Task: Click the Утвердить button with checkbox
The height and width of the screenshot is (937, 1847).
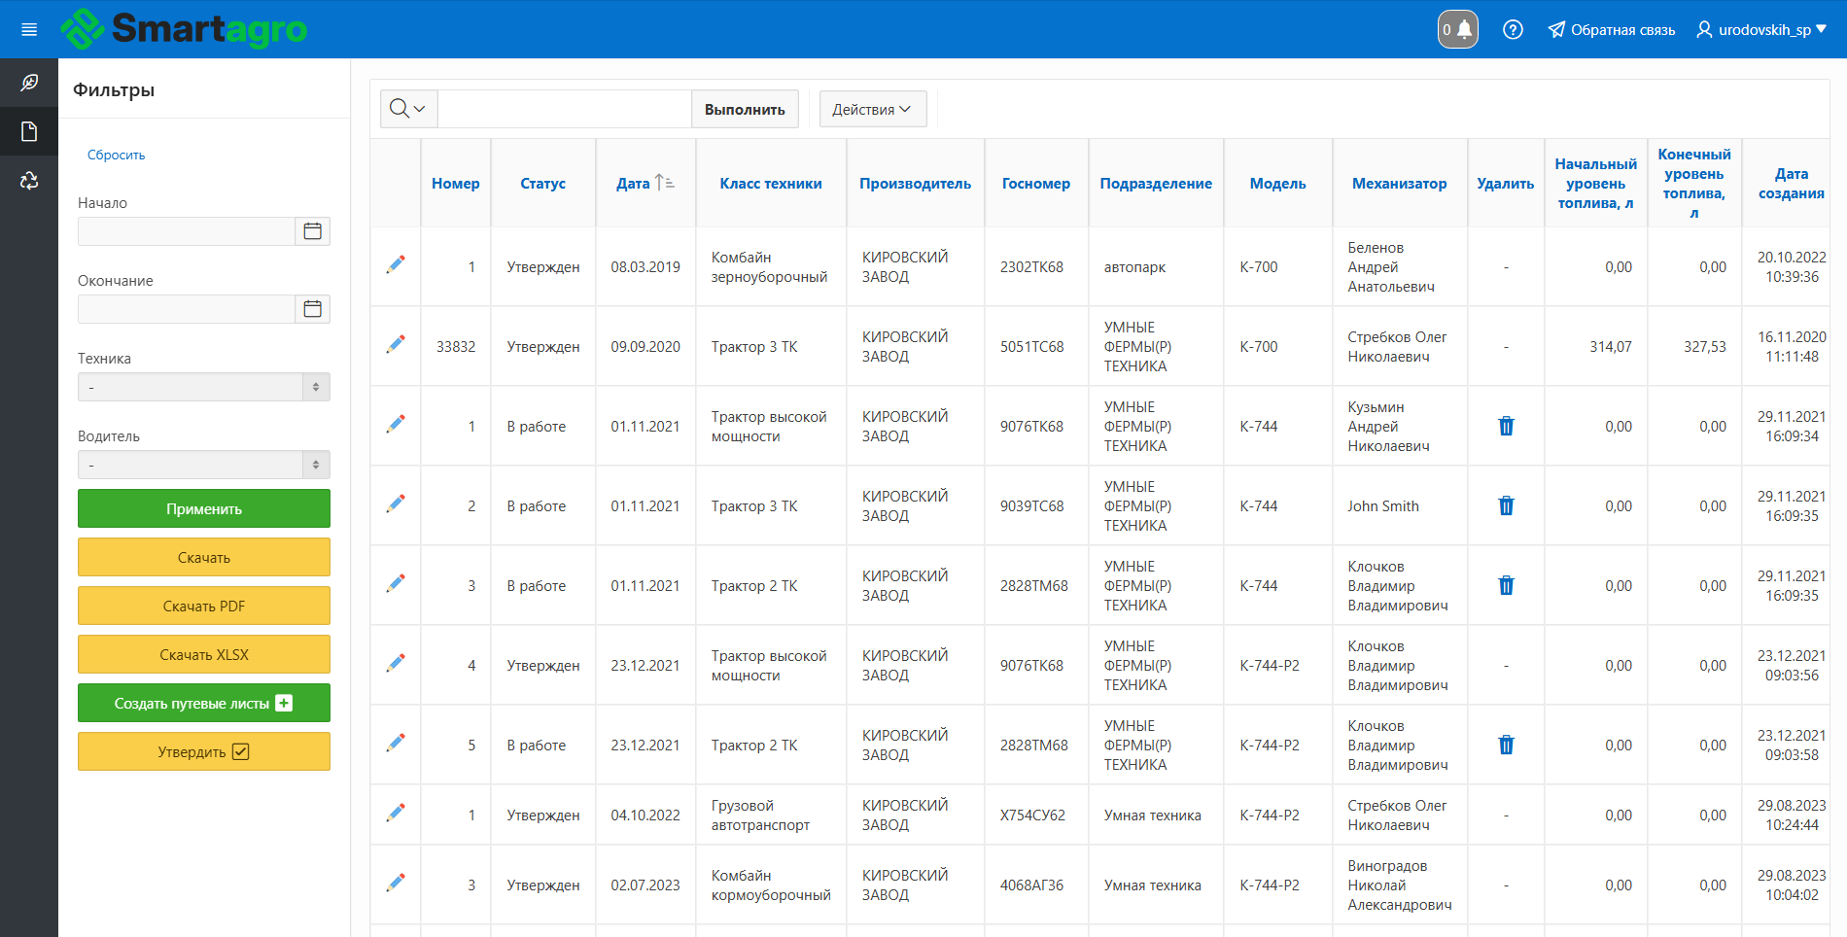Action: click(x=204, y=751)
